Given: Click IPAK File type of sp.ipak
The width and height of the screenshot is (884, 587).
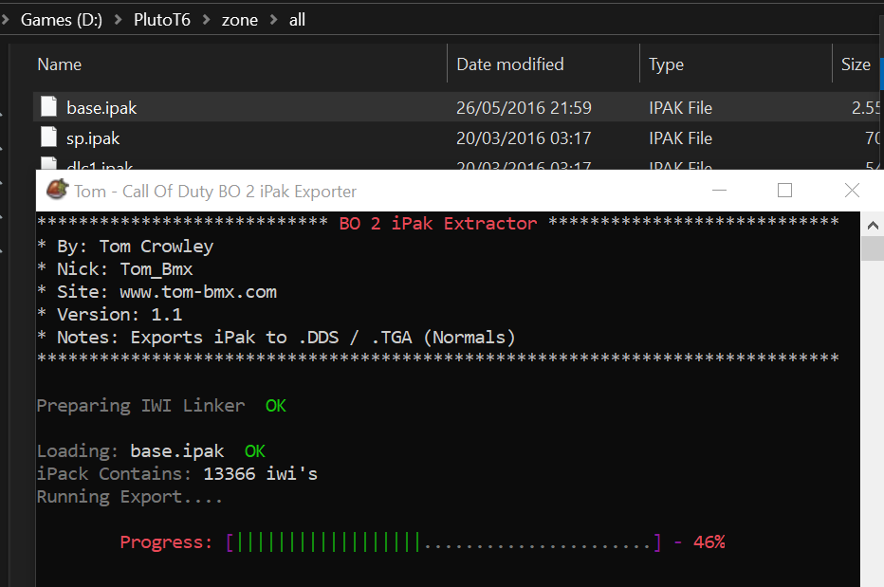Looking at the screenshot, I should point(680,138).
